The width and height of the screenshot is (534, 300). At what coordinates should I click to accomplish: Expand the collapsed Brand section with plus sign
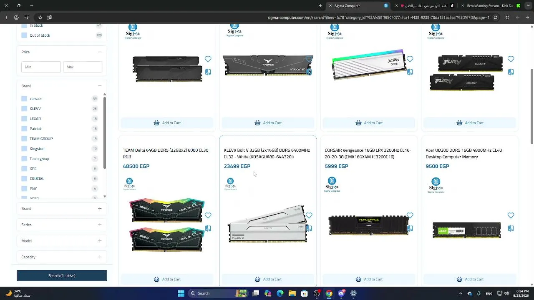point(100,209)
